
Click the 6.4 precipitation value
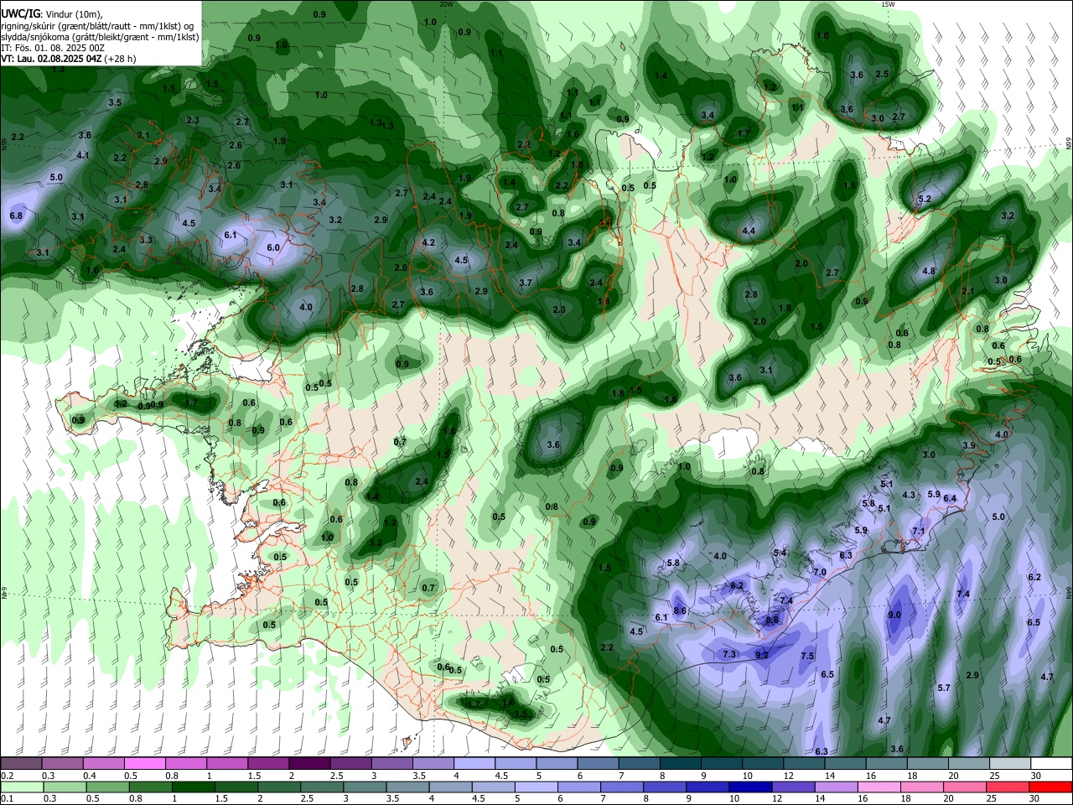click(x=950, y=499)
